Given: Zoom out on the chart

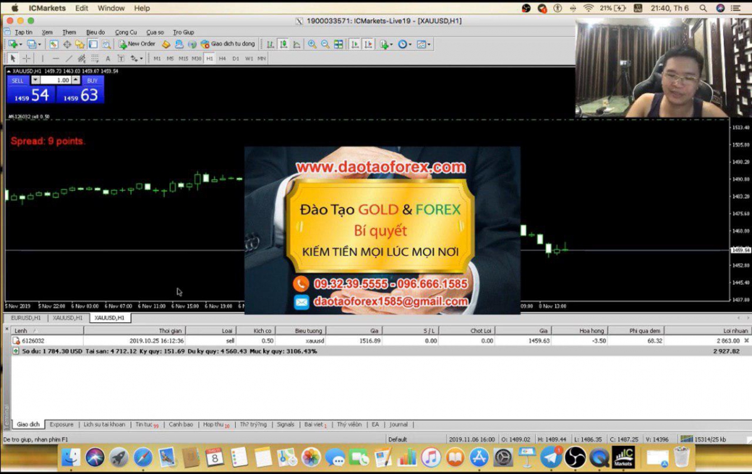Looking at the screenshot, I should click(x=325, y=44).
